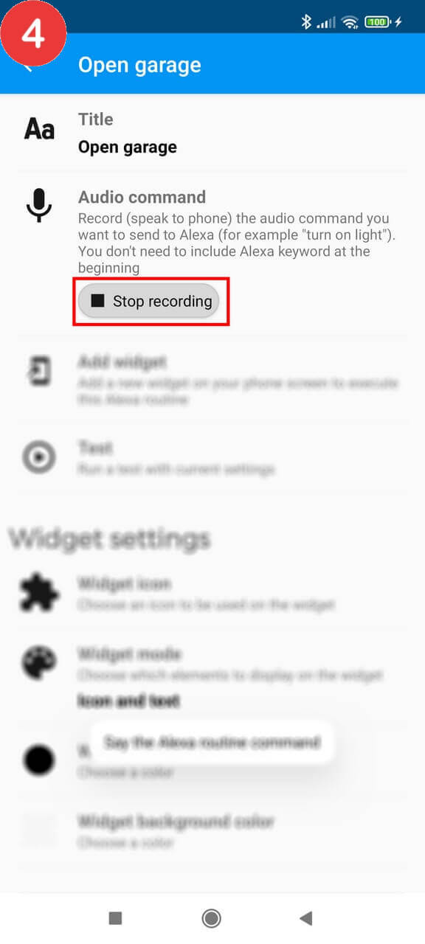Run the Test setting row
The width and height of the screenshot is (425, 944).
pyautogui.click(x=212, y=458)
